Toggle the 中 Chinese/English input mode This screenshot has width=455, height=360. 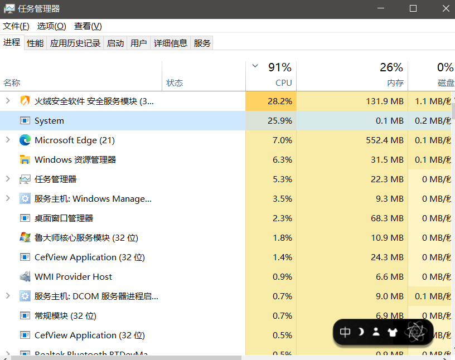345,332
